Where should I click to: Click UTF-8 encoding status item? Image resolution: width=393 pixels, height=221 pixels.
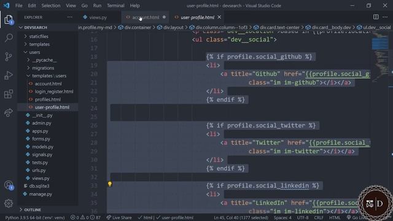(x=303, y=217)
